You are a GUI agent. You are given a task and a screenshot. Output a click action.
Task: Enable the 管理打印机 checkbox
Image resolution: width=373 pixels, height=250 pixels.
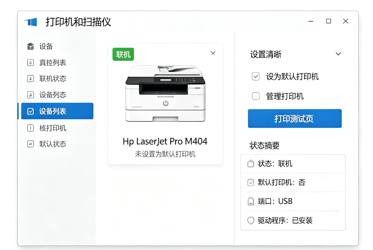coord(256,96)
